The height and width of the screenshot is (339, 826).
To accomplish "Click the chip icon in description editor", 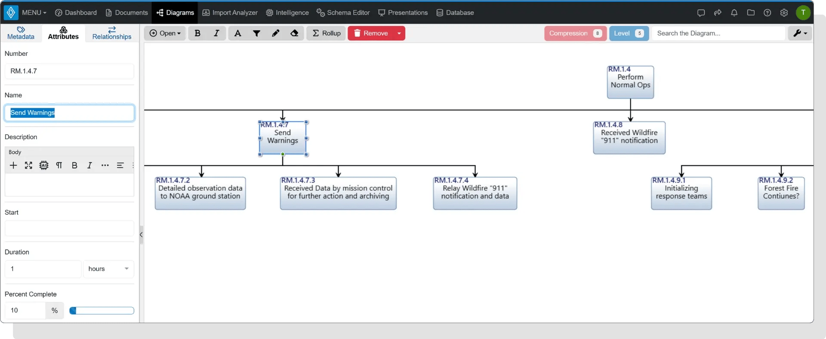I will pos(44,165).
